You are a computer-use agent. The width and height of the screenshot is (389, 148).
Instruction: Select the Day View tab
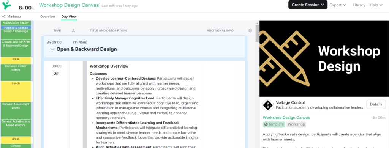point(69,17)
